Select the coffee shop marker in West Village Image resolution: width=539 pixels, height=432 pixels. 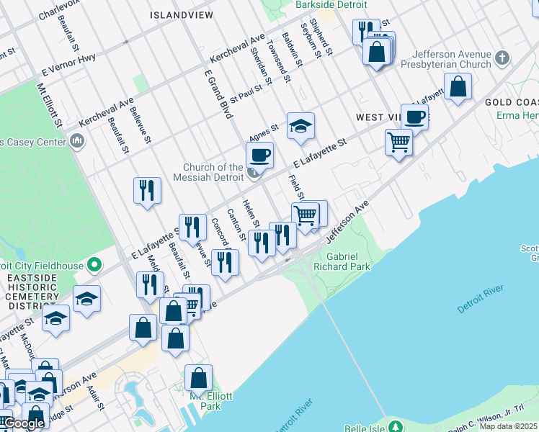coord(414,117)
